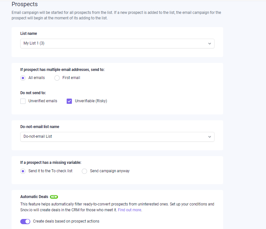Click the green NEW badge beside Automatic Deals

click(54, 197)
